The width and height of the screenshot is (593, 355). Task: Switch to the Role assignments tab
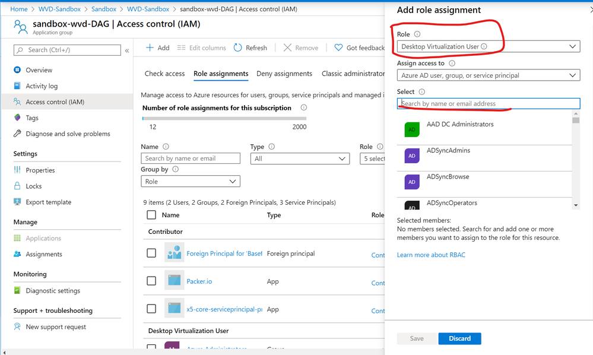(221, 74)
